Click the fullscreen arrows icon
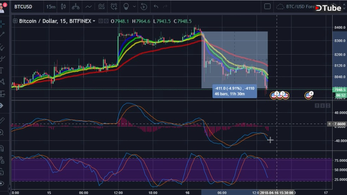 tap(345, 6)
